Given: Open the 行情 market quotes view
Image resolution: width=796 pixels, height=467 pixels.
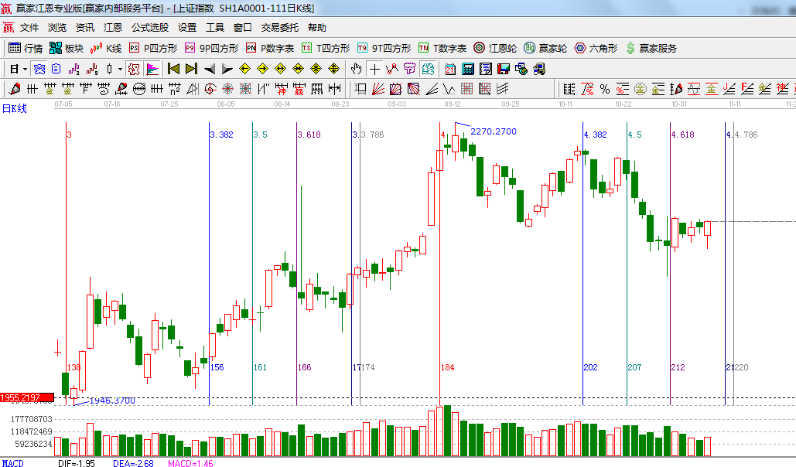Looking at the screenshot, I should point(26,48).
